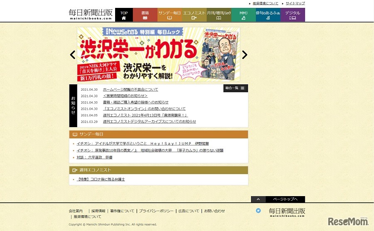This screenshot has height=231, width=374.
Task: Go to next carousel banner slide
Action: [244, 55]
